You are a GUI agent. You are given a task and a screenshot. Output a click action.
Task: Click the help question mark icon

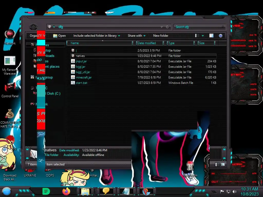(221, 36)
